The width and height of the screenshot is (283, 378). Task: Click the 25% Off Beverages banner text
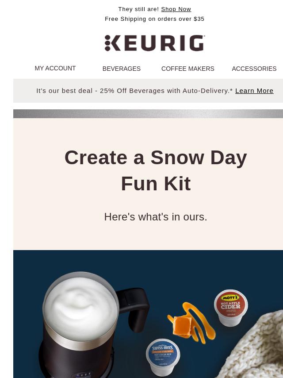pos(134,91)
